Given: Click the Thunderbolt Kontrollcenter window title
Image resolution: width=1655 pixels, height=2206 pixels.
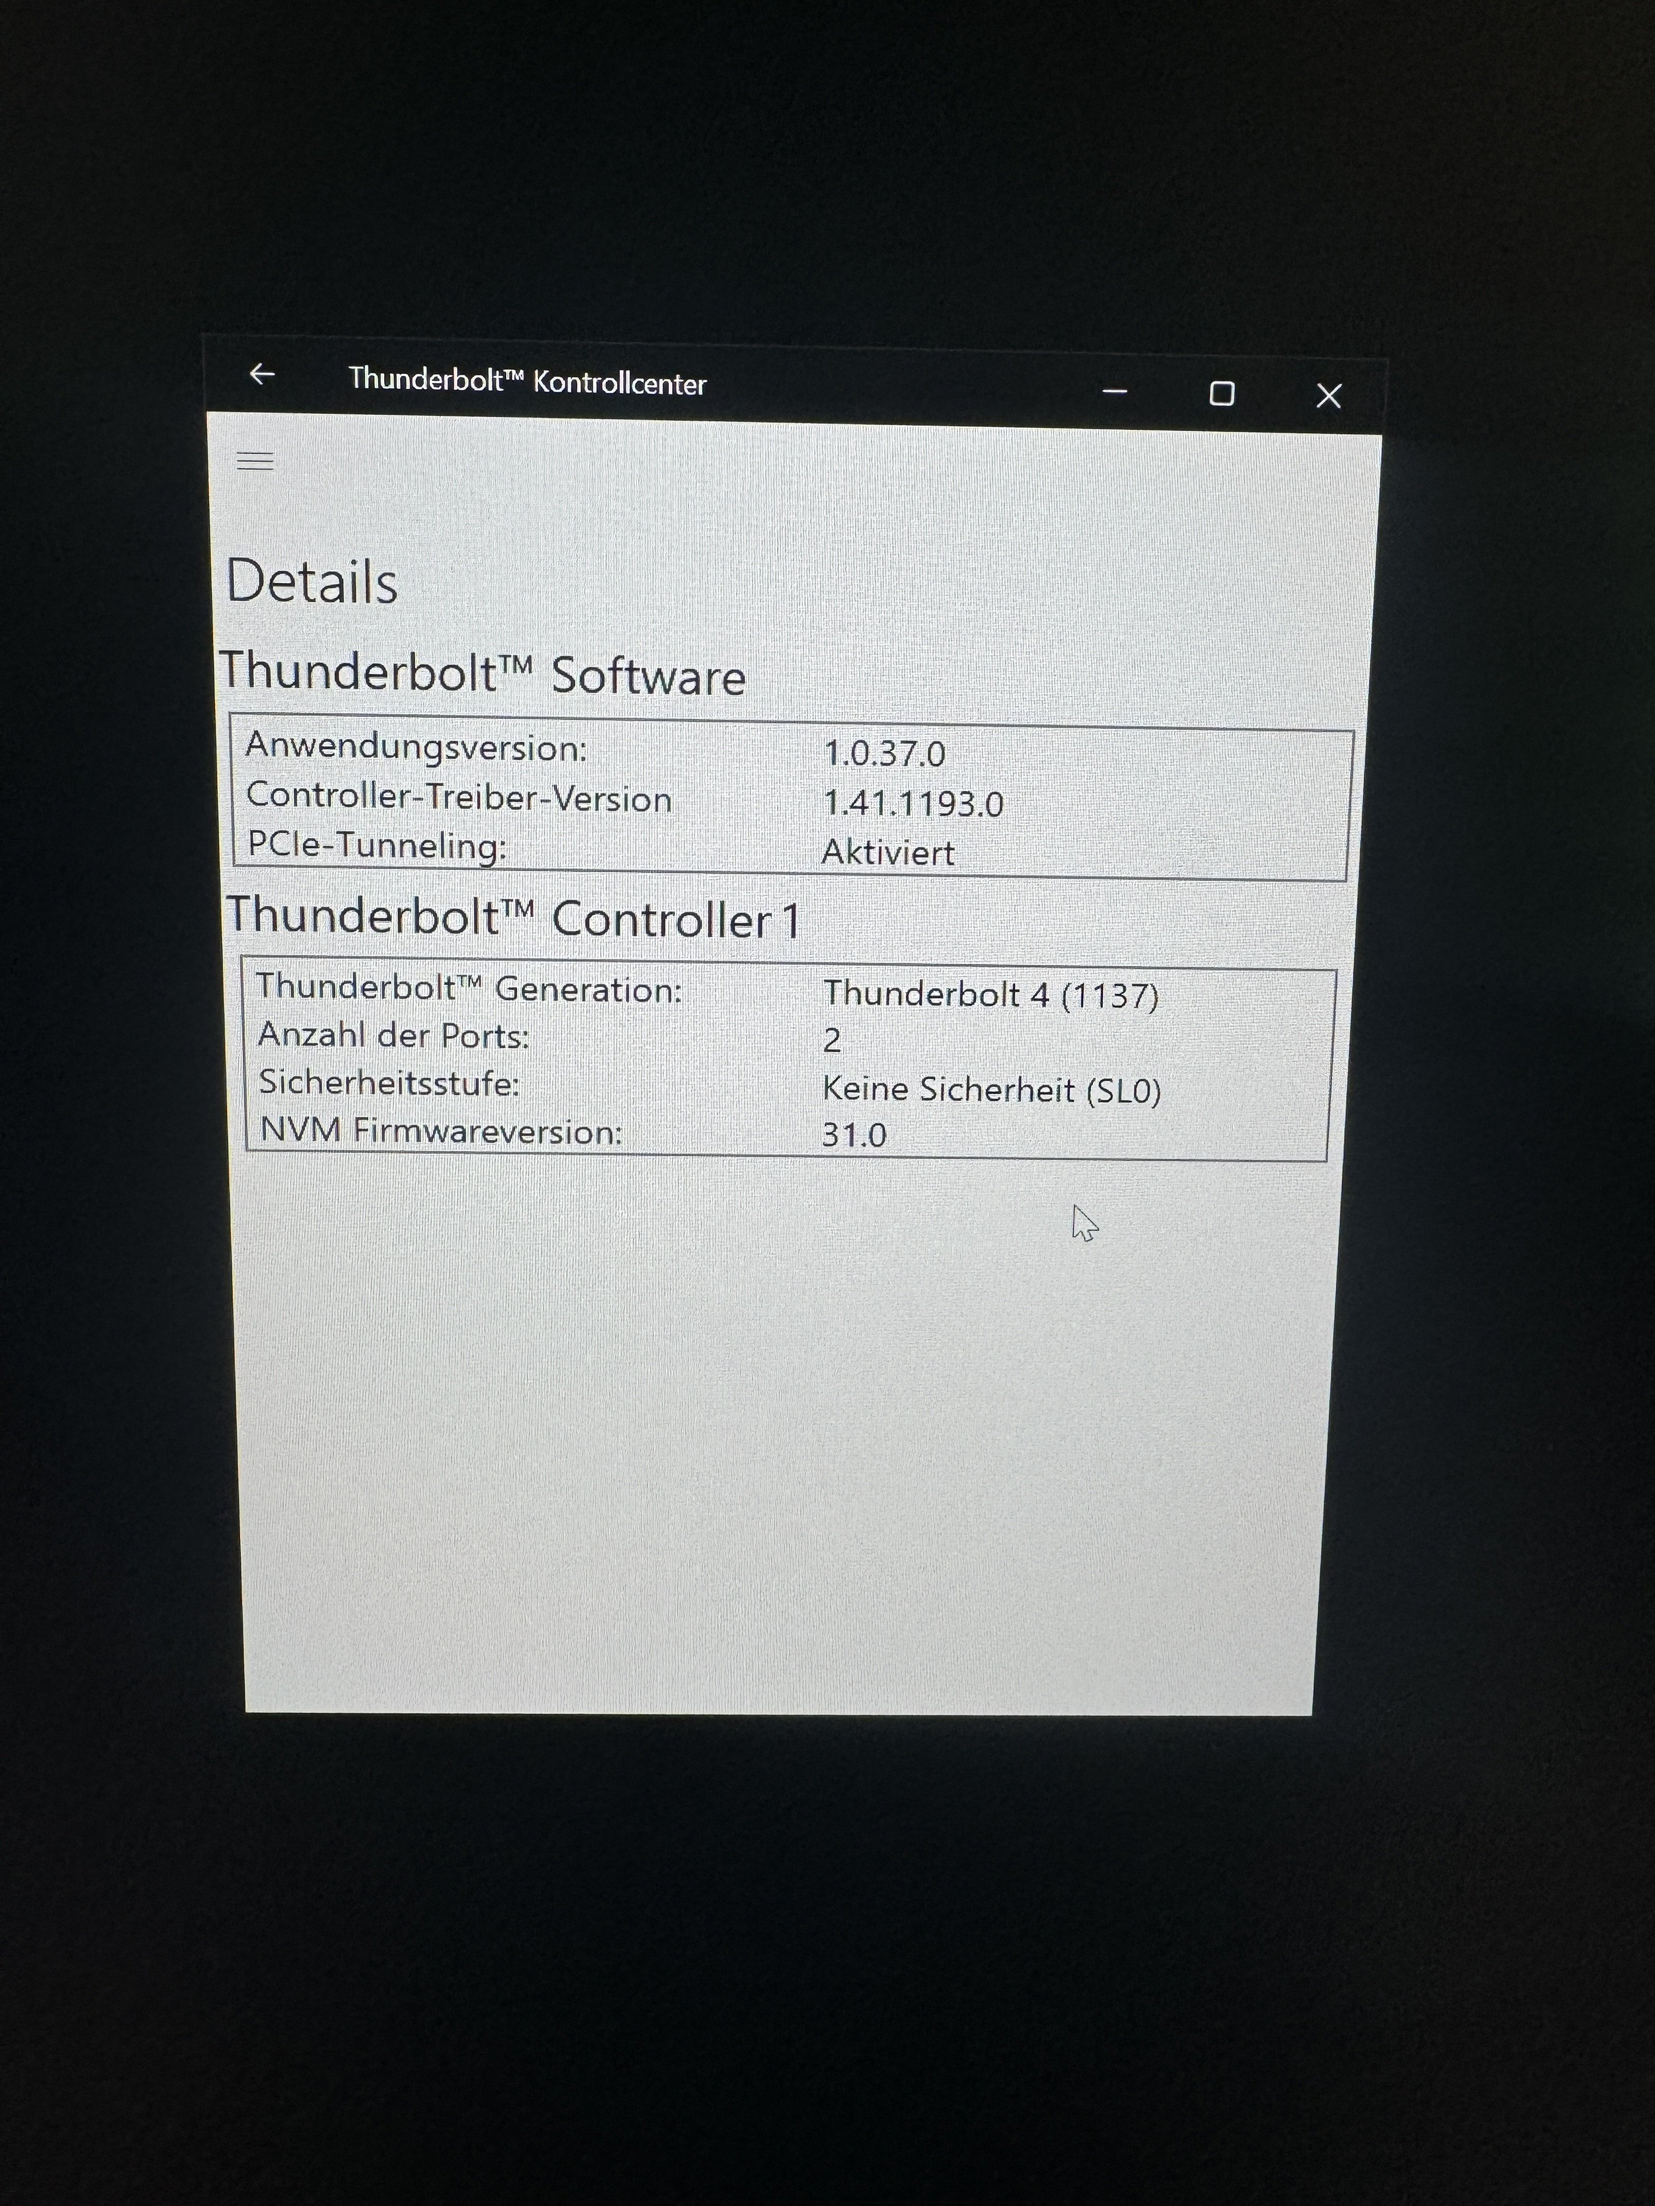Looking at the screenshot, I should coord(526,381).
